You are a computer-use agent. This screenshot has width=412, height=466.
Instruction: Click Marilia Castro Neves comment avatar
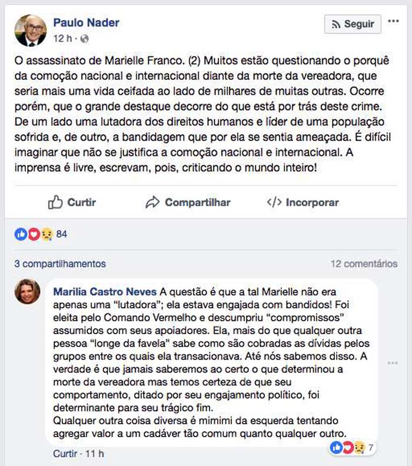tap(28, 291)
